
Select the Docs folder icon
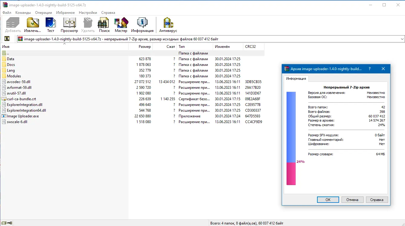(x=4, y=65)
